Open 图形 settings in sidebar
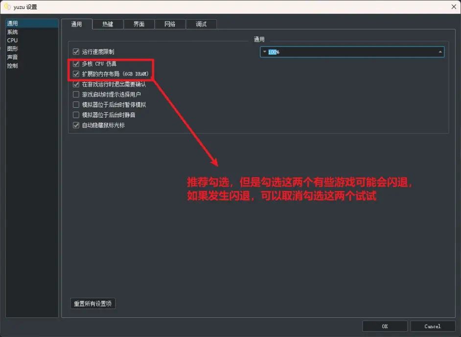Viewport: 461px width, 337px height. point(32,48)
